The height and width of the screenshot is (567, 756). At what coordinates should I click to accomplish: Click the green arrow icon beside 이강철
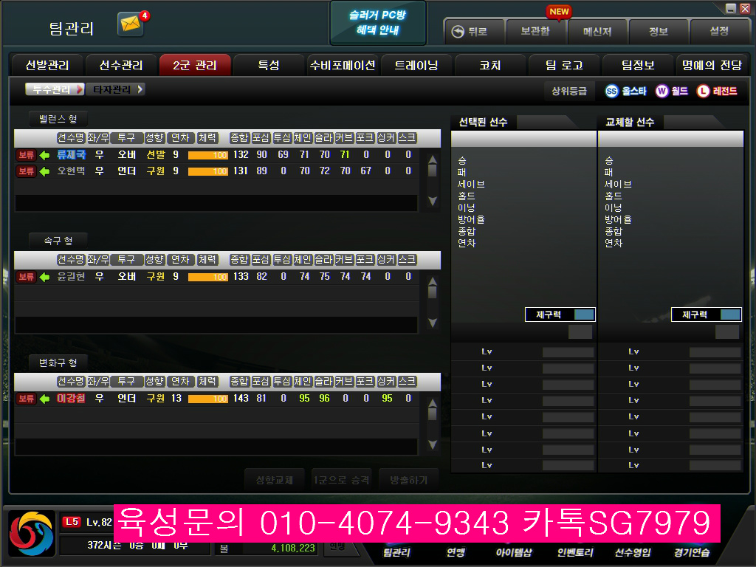click(x=45, y=399)
